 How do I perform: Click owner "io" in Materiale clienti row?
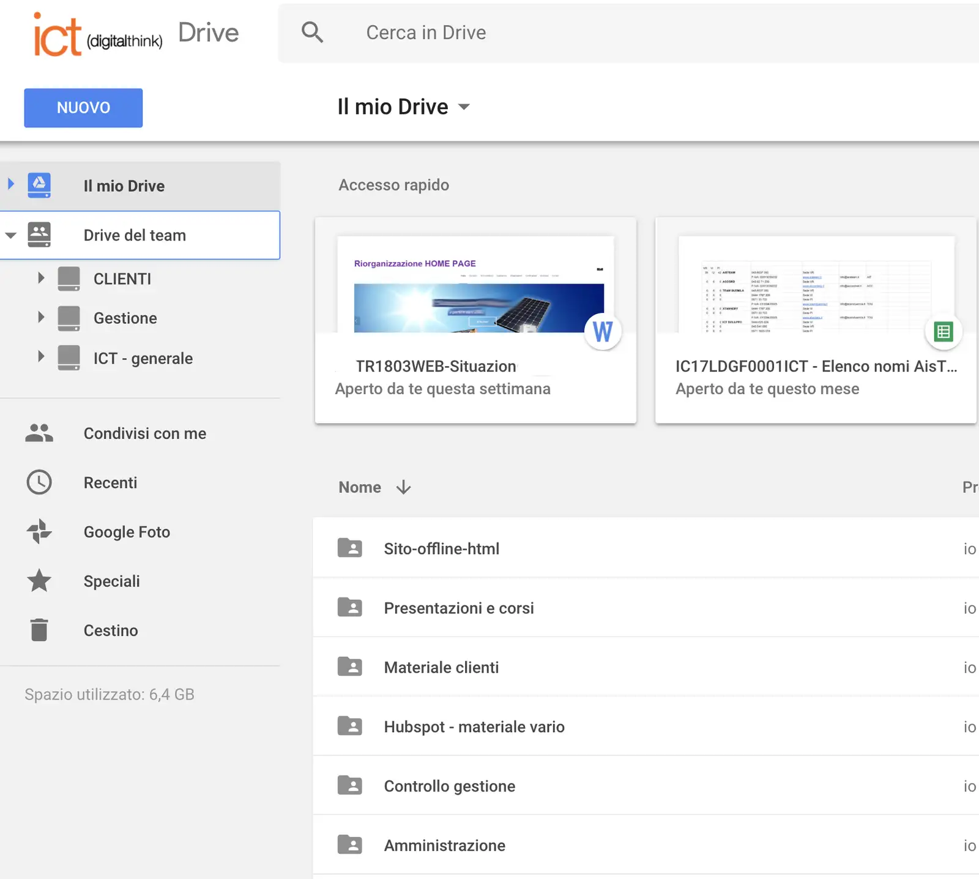970,668
